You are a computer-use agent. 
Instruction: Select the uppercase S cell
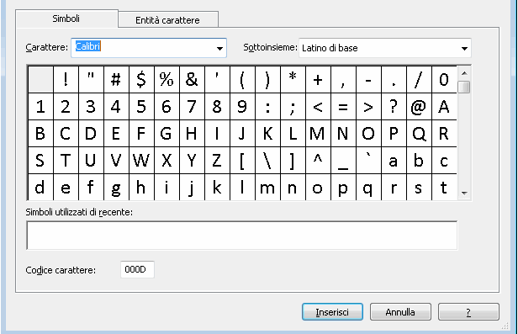(x=40, y=161)
